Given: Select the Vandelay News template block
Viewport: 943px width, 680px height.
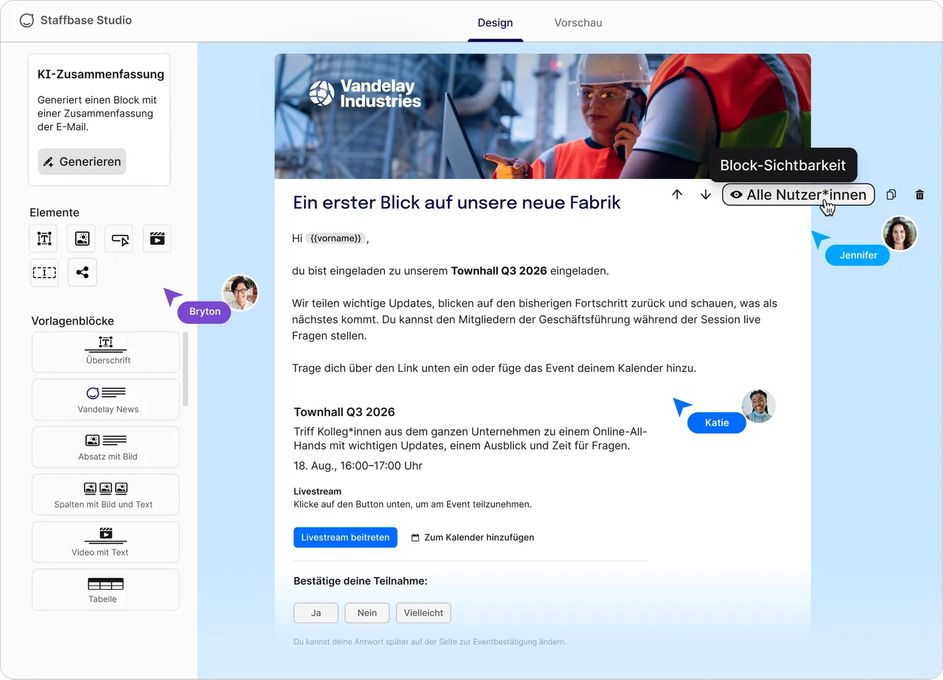Looking at the screenshot, I should click(x=106, y=400).
